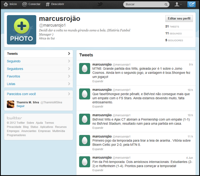Click the Editar seu perfil button

point(179,19)
